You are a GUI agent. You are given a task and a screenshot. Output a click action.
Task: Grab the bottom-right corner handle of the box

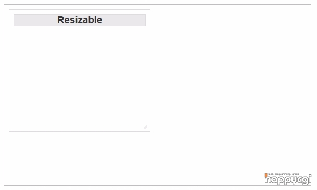click(145, 127)
